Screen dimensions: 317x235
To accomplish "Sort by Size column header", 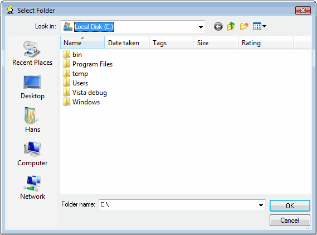I will [x=216, y=43].
